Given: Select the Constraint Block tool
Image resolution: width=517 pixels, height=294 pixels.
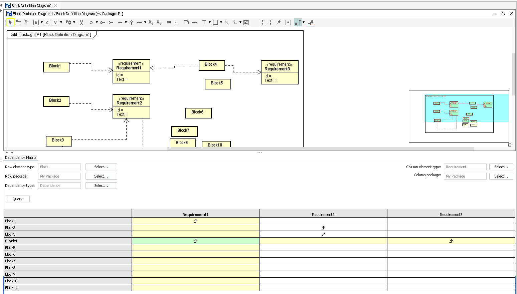Looking at the screenshot, I should click(x=47, y=22).
